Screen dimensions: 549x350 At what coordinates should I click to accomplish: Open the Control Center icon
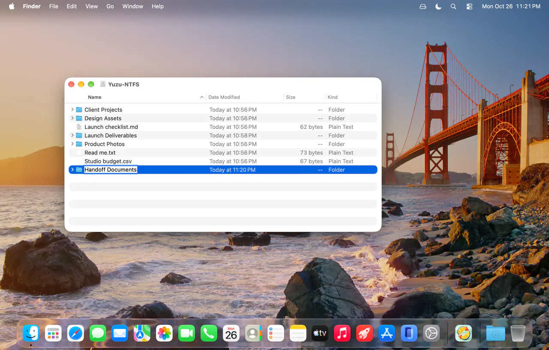point(469,6)
